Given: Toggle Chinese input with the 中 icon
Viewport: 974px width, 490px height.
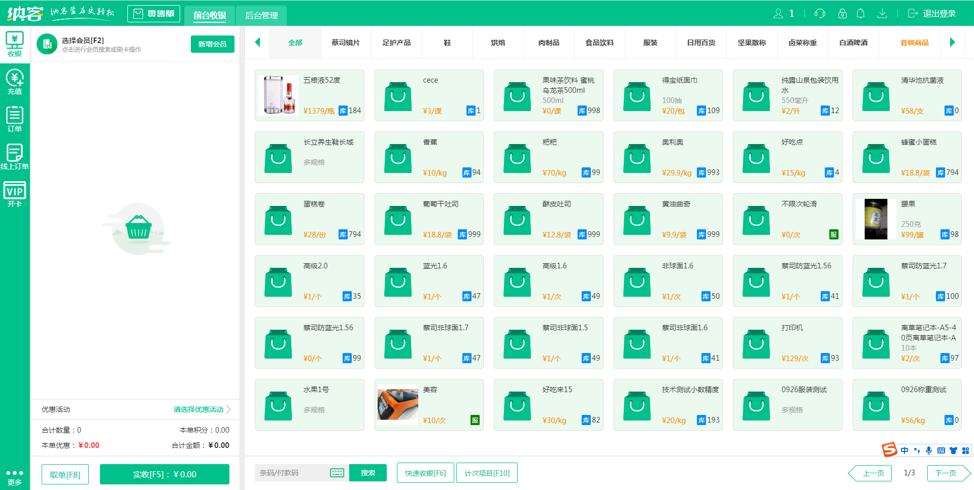Looking at the screenshot, I should pyautogui.click(x=904, y=450).
